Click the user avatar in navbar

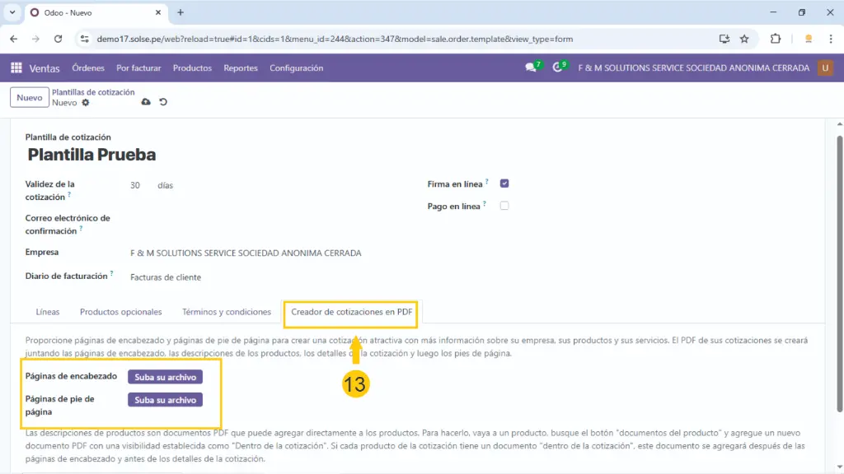point(825,68)
